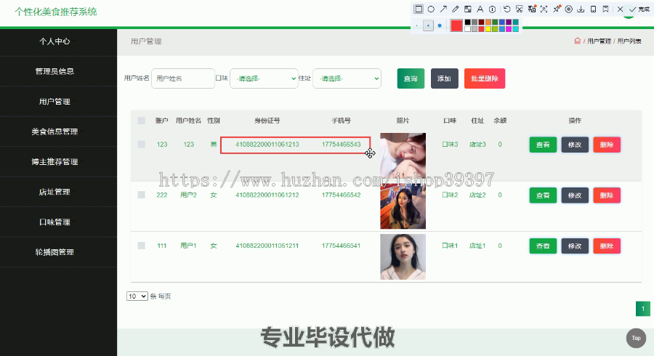Pin the screenshot to screen
The width and height of the screenshot is (654, 356).
coord(557,9)
